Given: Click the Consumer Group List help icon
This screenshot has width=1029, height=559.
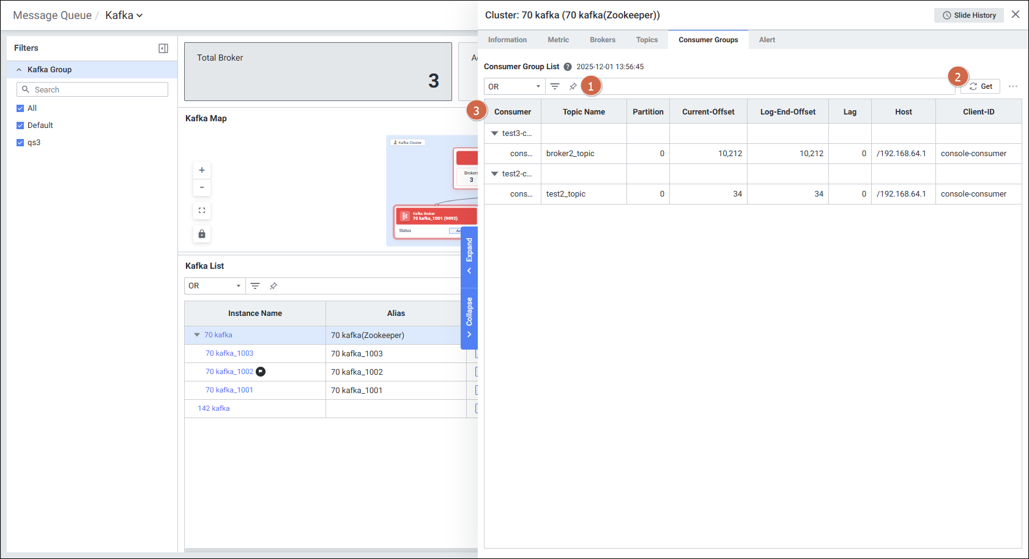Looking at the screenshot, I should [x=568, y=67].
